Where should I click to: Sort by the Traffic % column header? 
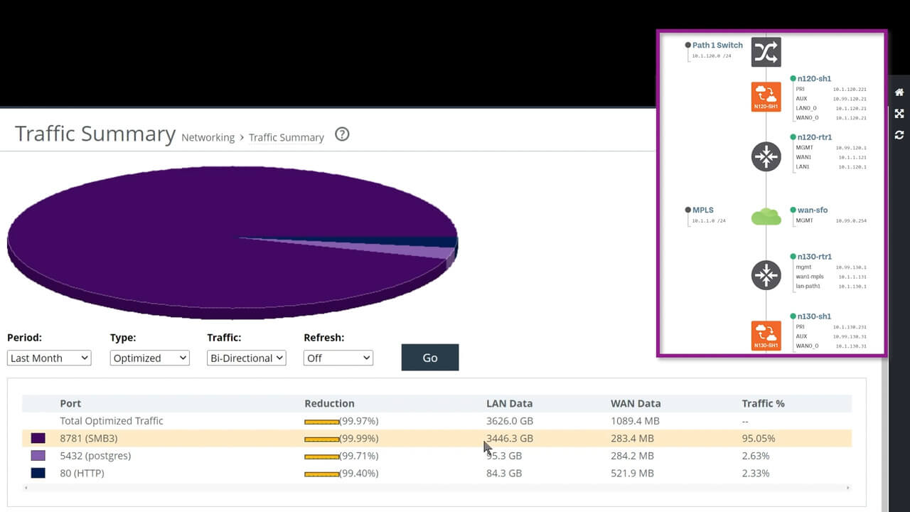click(763, 403)
